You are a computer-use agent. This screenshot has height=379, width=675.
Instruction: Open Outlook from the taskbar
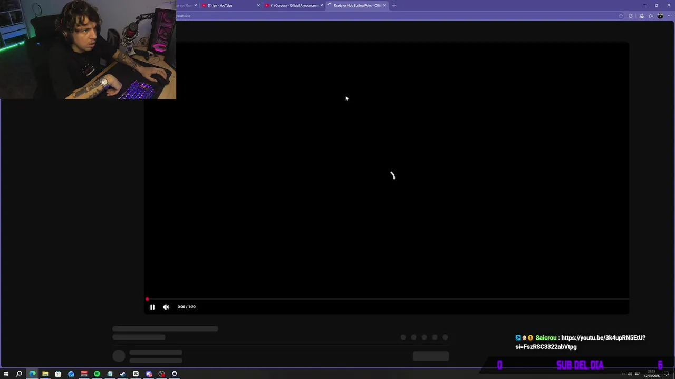coord(71,374)
